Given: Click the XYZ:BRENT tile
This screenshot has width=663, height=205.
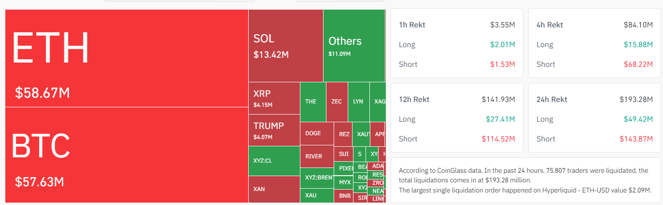Looking at the screenshot, I should point(316,178).
